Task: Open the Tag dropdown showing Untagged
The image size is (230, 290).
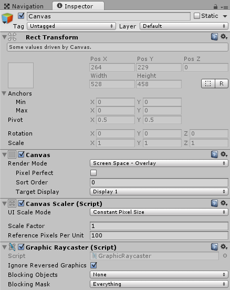Action: pos(71,26)
